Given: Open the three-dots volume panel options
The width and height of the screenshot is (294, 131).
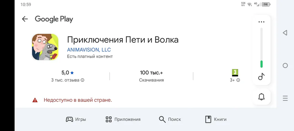Looking at the screenshot, I should pyautogui.click(x=261, y=22).
